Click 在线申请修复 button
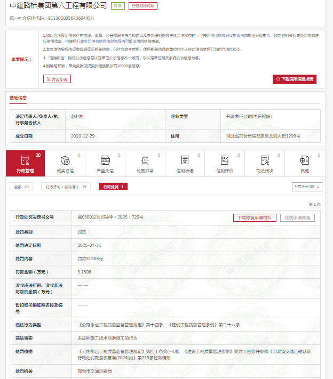This screenshot has width=333, height=379. click(297, 217)
